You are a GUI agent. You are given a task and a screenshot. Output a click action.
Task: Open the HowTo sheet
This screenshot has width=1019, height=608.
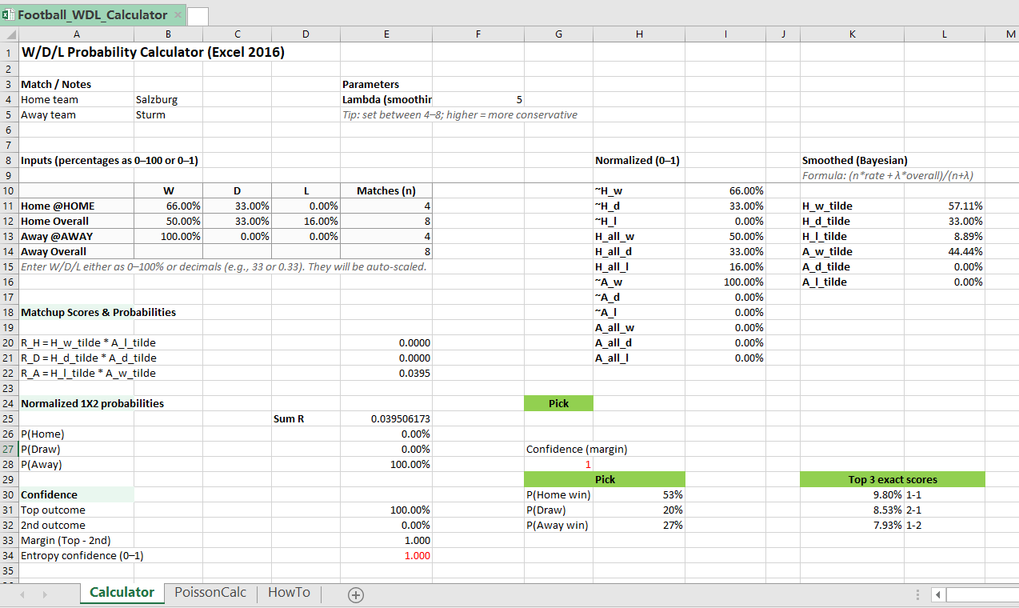(x=288, y=592)
